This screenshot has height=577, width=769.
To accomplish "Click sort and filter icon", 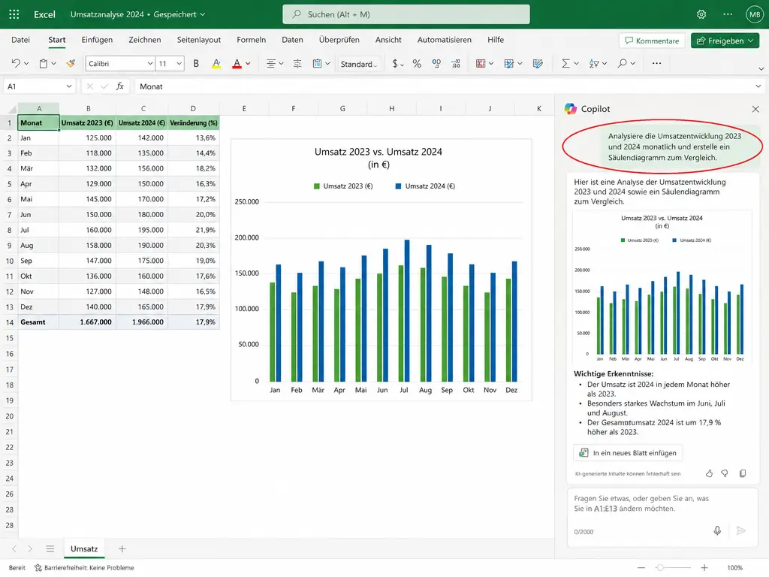I will pos(594,63).
